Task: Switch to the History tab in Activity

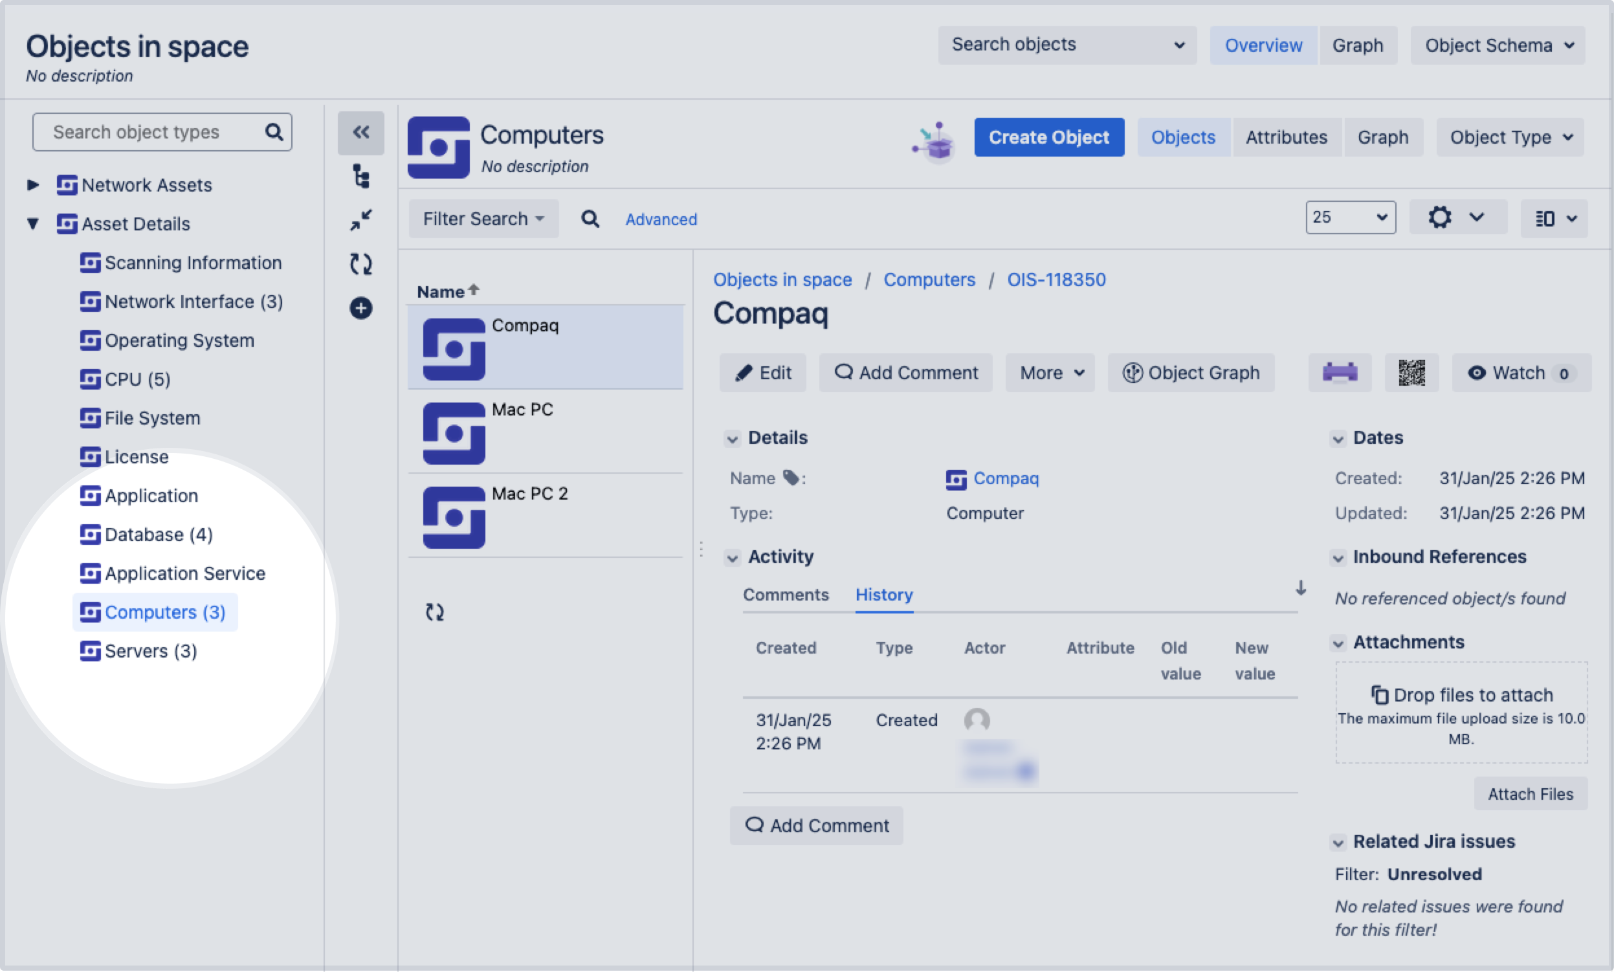Action: point(883,594)
